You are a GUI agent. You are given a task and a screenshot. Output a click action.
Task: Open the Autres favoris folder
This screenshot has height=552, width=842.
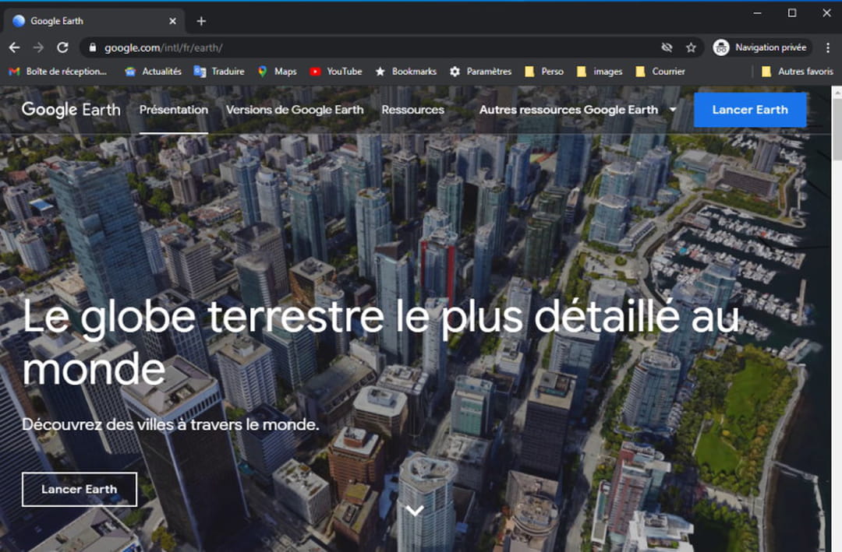[797, 72]
